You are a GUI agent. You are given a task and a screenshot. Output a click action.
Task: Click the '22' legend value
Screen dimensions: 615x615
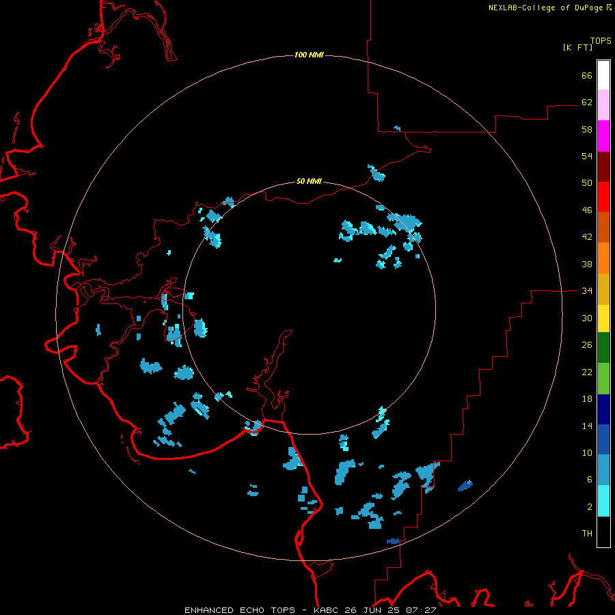pyautogui.click(x=587, y=372)
